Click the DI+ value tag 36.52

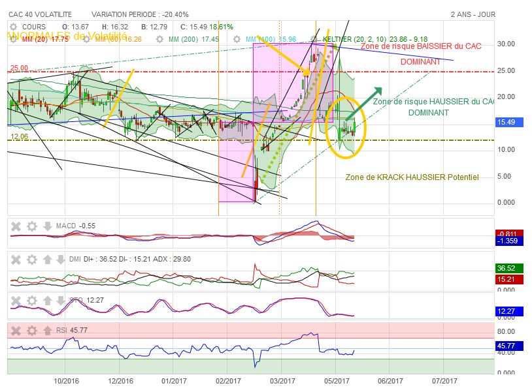point(509,268)
